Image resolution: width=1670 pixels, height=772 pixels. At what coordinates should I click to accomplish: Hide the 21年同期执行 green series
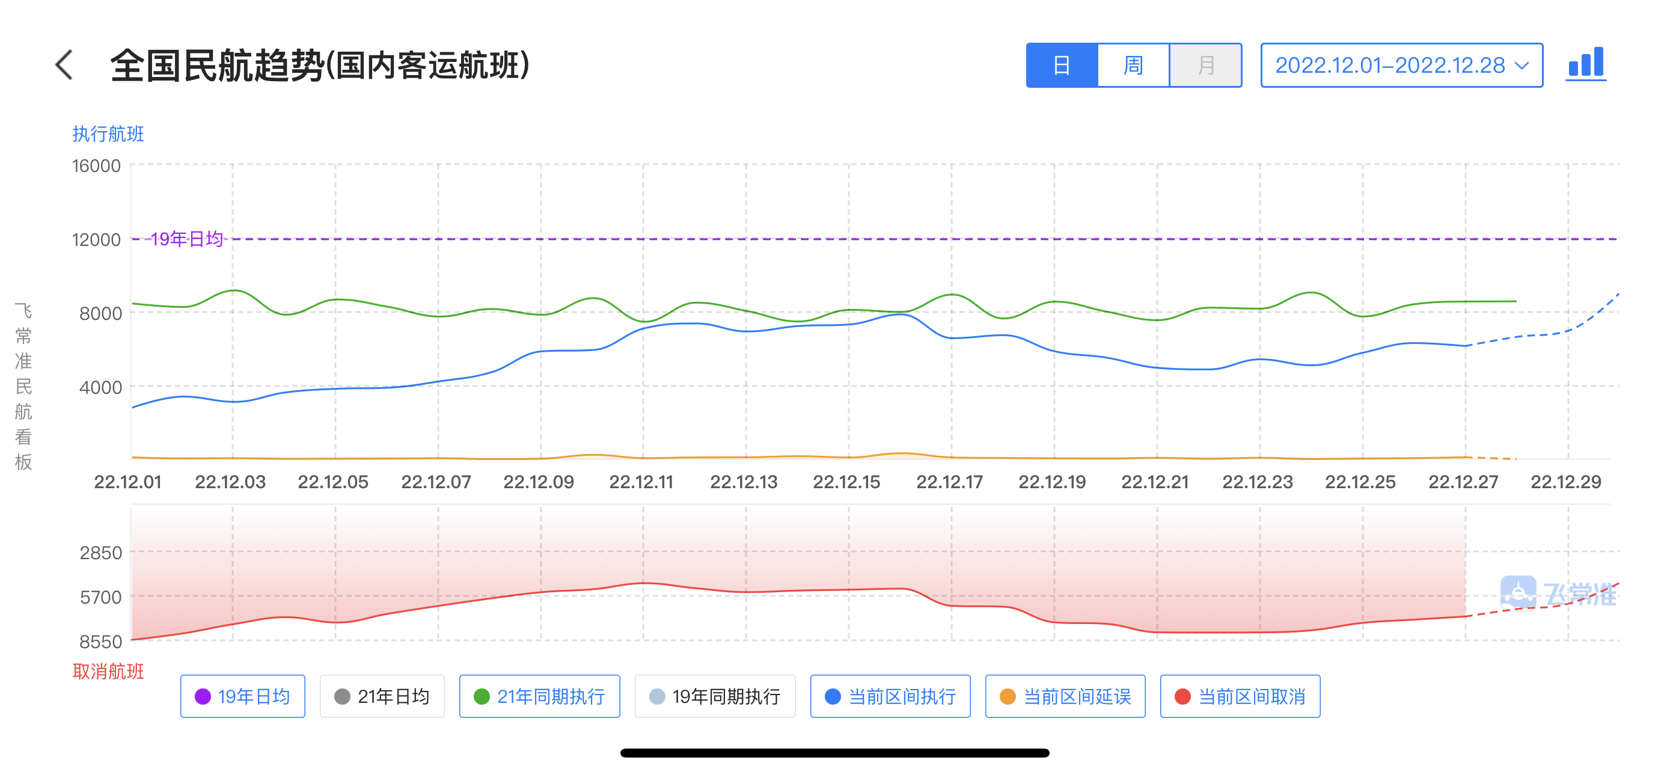coord(539,696)
